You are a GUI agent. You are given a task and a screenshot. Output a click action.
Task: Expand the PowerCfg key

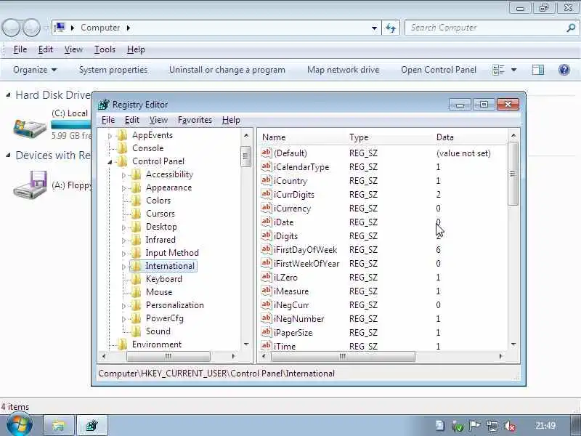point(123,319)
